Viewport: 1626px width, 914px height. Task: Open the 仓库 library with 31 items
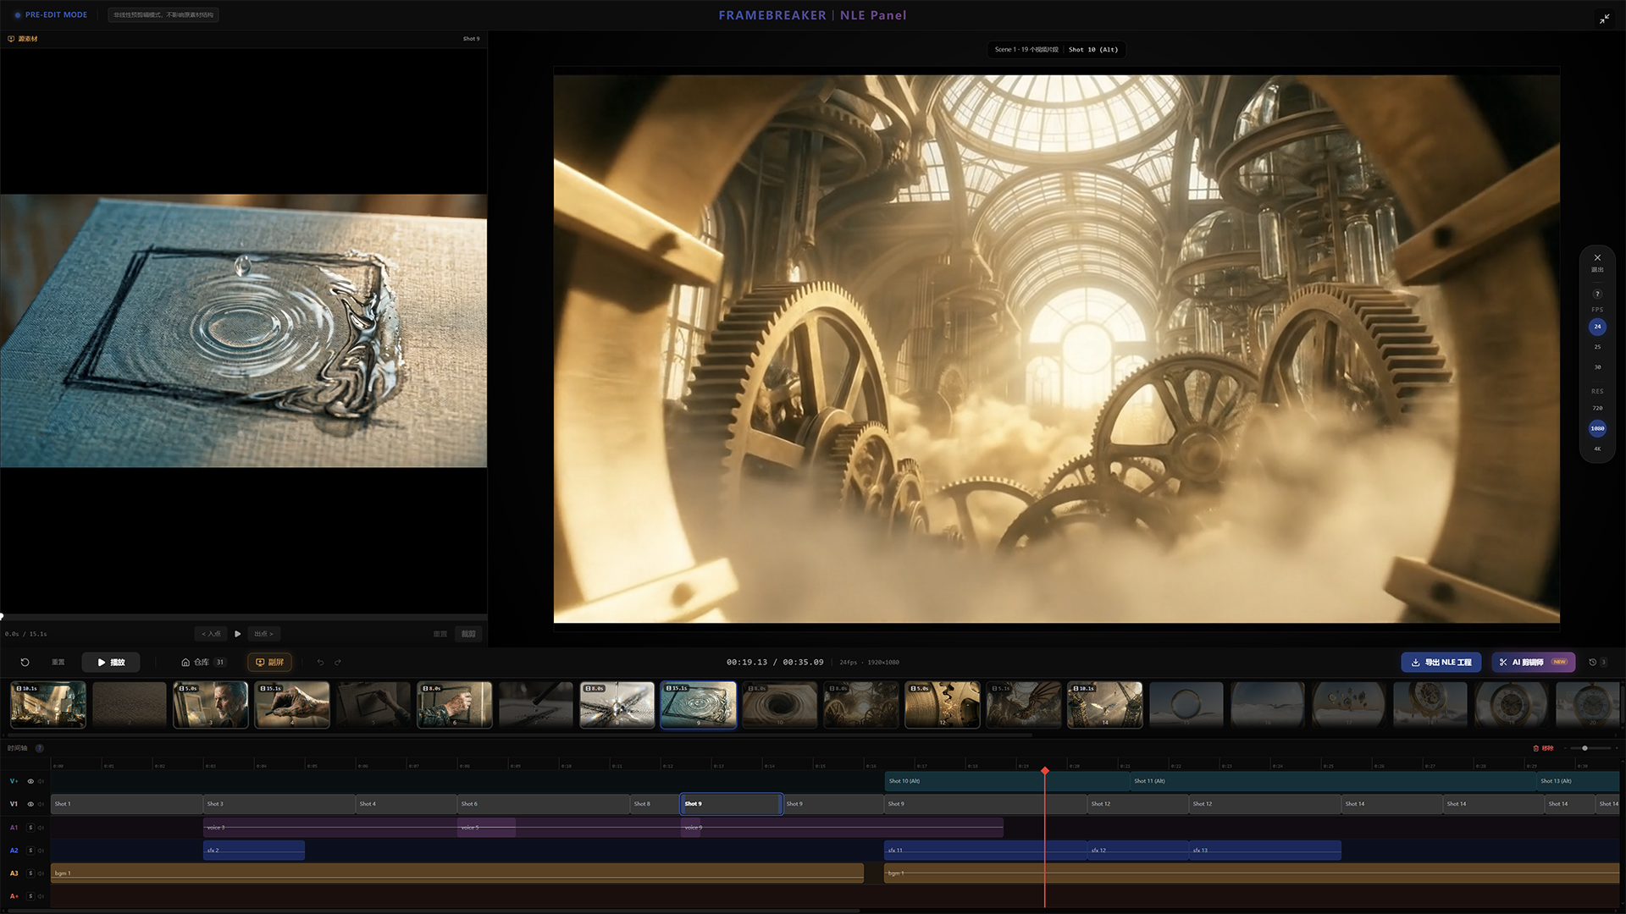coord(203,663)
